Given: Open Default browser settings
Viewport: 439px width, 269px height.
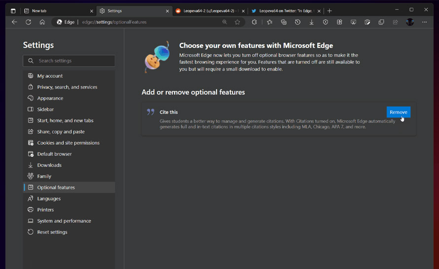Looking at the screenshot, I should [69, 154].
